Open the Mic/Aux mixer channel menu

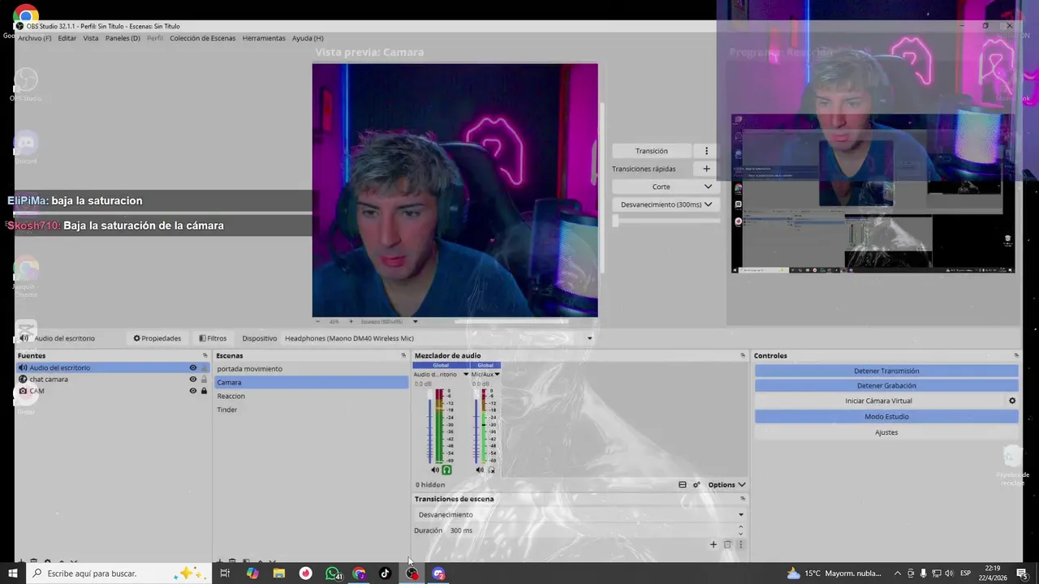click(x=496, y=374)
